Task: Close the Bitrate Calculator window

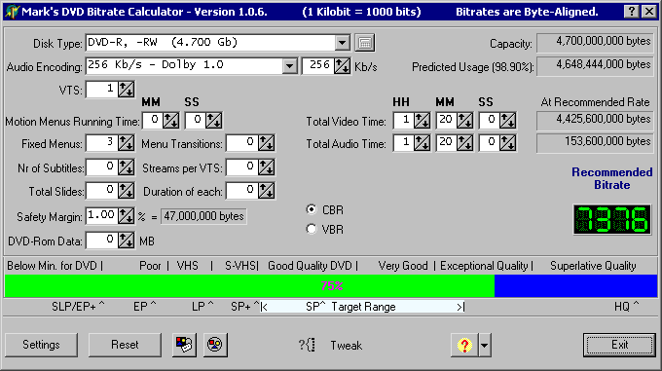Action: (x=649, y=12)
